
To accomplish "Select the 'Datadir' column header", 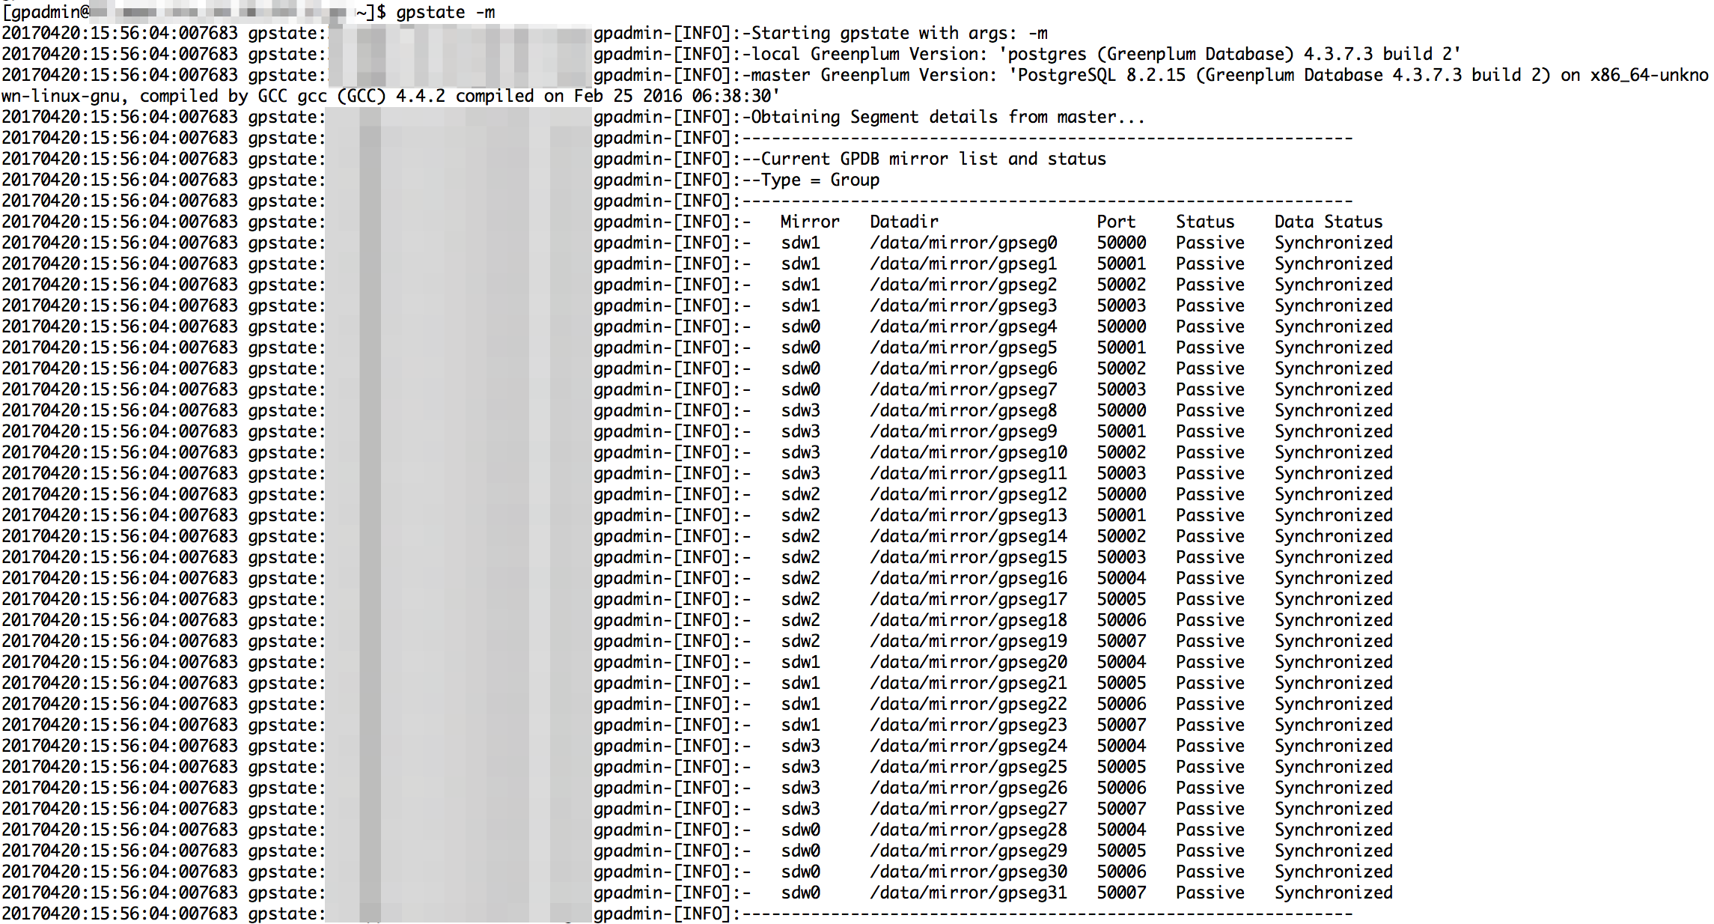I will 903,222.
